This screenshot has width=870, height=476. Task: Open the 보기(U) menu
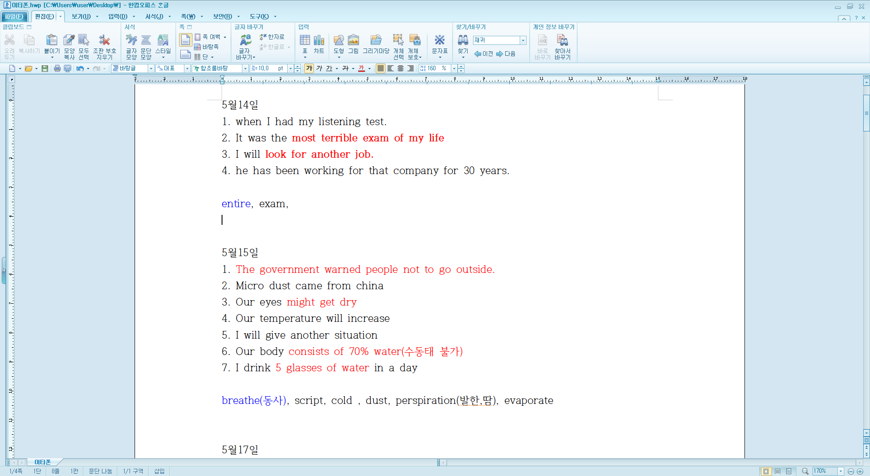point(82,17)
